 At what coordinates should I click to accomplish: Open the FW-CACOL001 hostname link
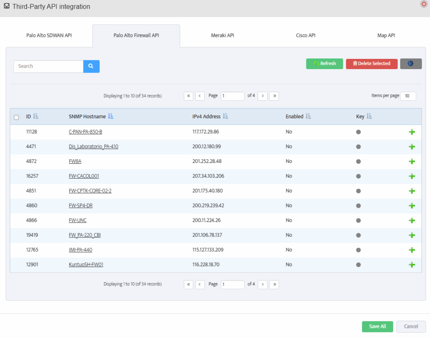(84, 176)
